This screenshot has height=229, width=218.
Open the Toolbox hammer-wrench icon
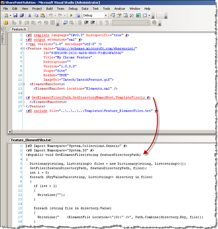pyautogui.click(x=132, y=15)
